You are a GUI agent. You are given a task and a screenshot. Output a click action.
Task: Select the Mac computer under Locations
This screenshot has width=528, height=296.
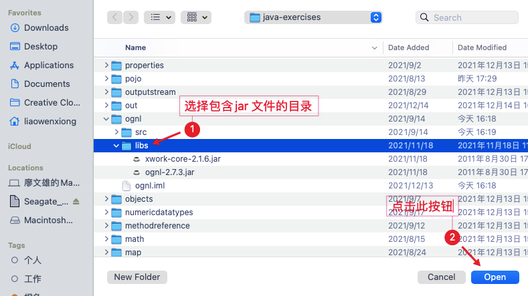[52, 183]
